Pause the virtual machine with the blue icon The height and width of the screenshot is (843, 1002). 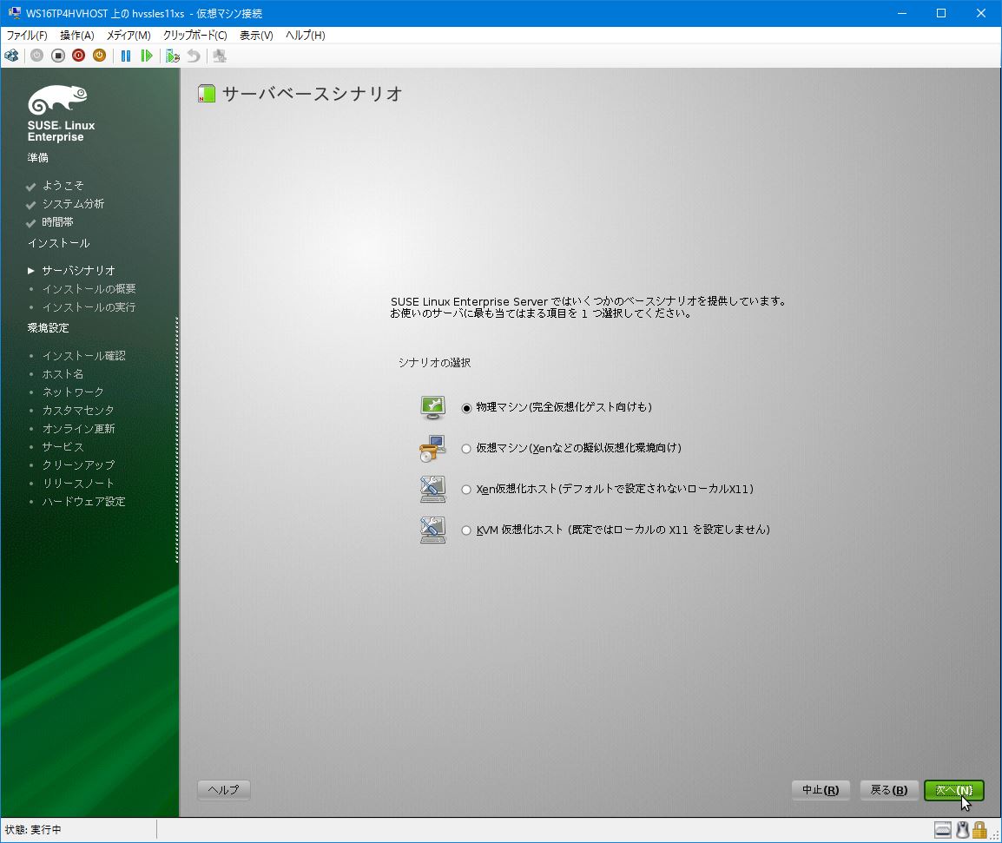pyautogui.click(x=126, y=56)
